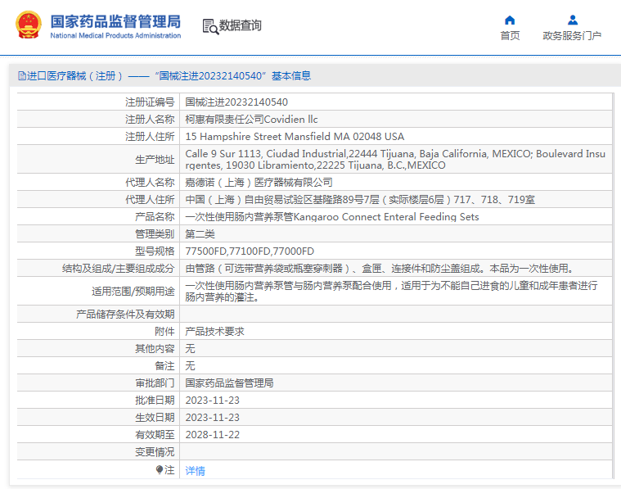The width and height of the screenshot is (621, 489).
Task: Select registration number value 国械注进20232140540
Action: point(236,102)
